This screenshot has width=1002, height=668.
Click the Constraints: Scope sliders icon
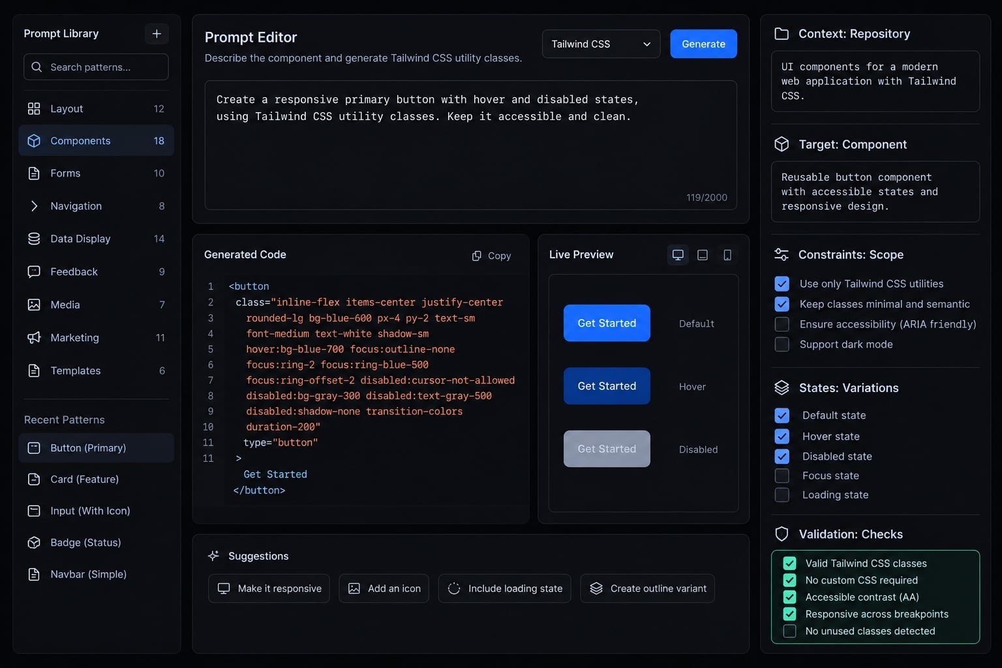pyautogui.click(x=781, y=254)
